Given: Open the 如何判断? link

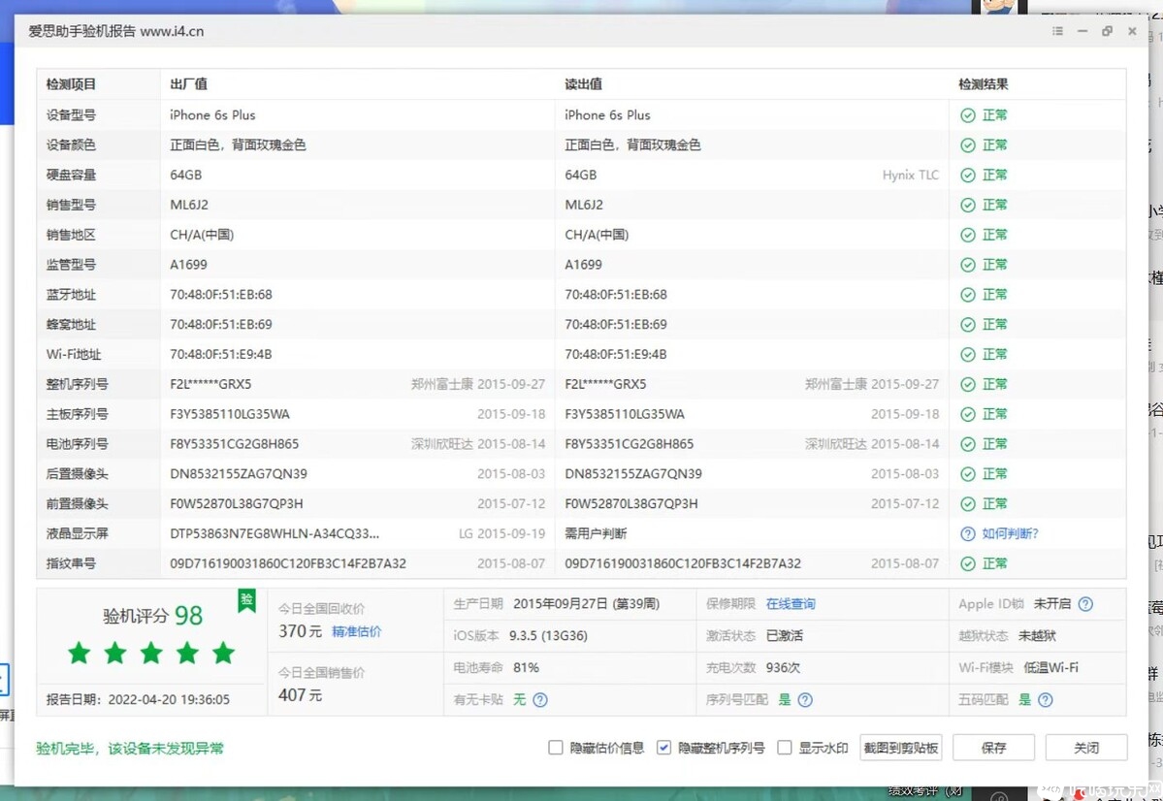Looking at the screenshot, I should (1010, 534).
